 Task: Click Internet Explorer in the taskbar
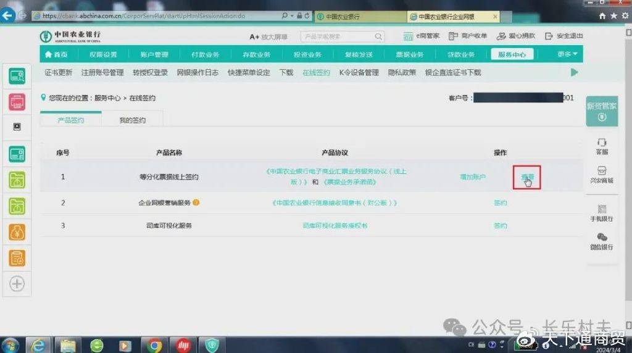[x=38, y=346]
